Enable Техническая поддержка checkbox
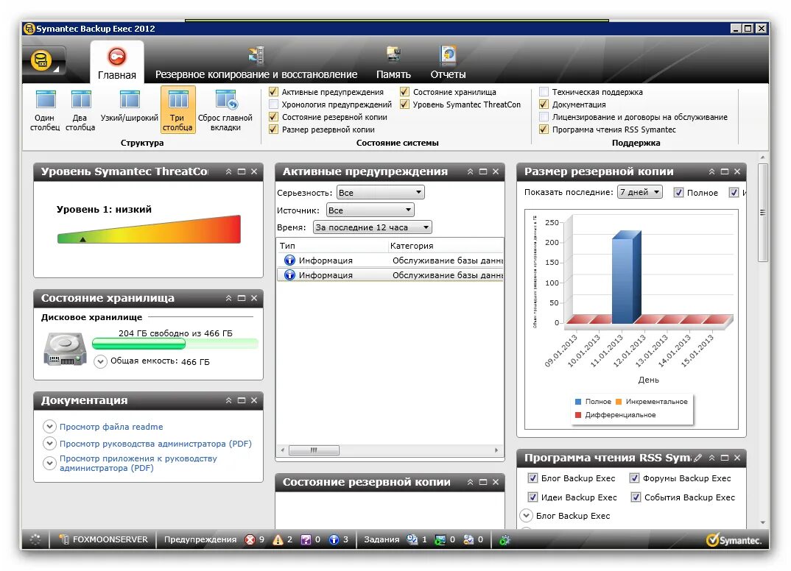 click(544, 92)
